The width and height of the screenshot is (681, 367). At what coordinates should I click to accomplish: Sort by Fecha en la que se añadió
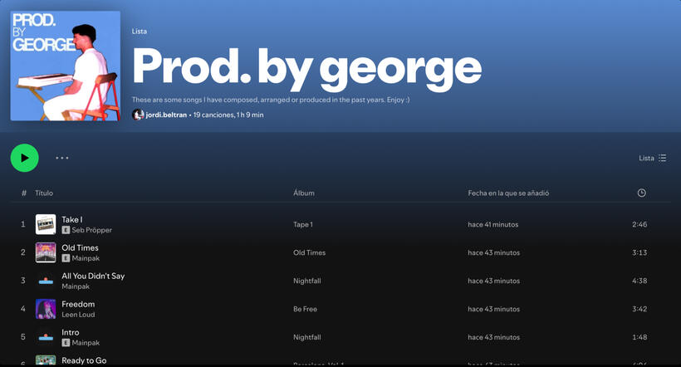[508, 193]
